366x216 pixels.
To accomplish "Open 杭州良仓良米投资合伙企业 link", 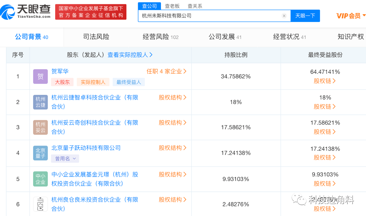I will coord(95,204).
